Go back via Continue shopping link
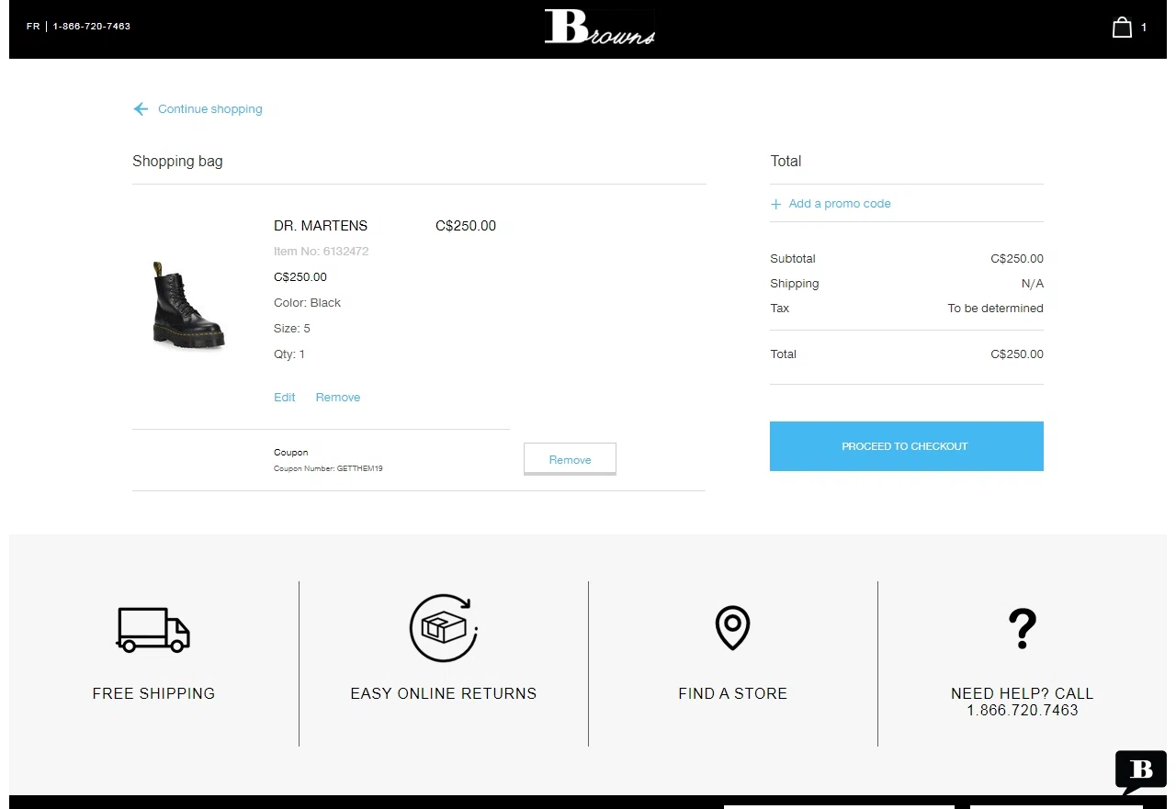 pyautogui.click(x=209, y=109)
